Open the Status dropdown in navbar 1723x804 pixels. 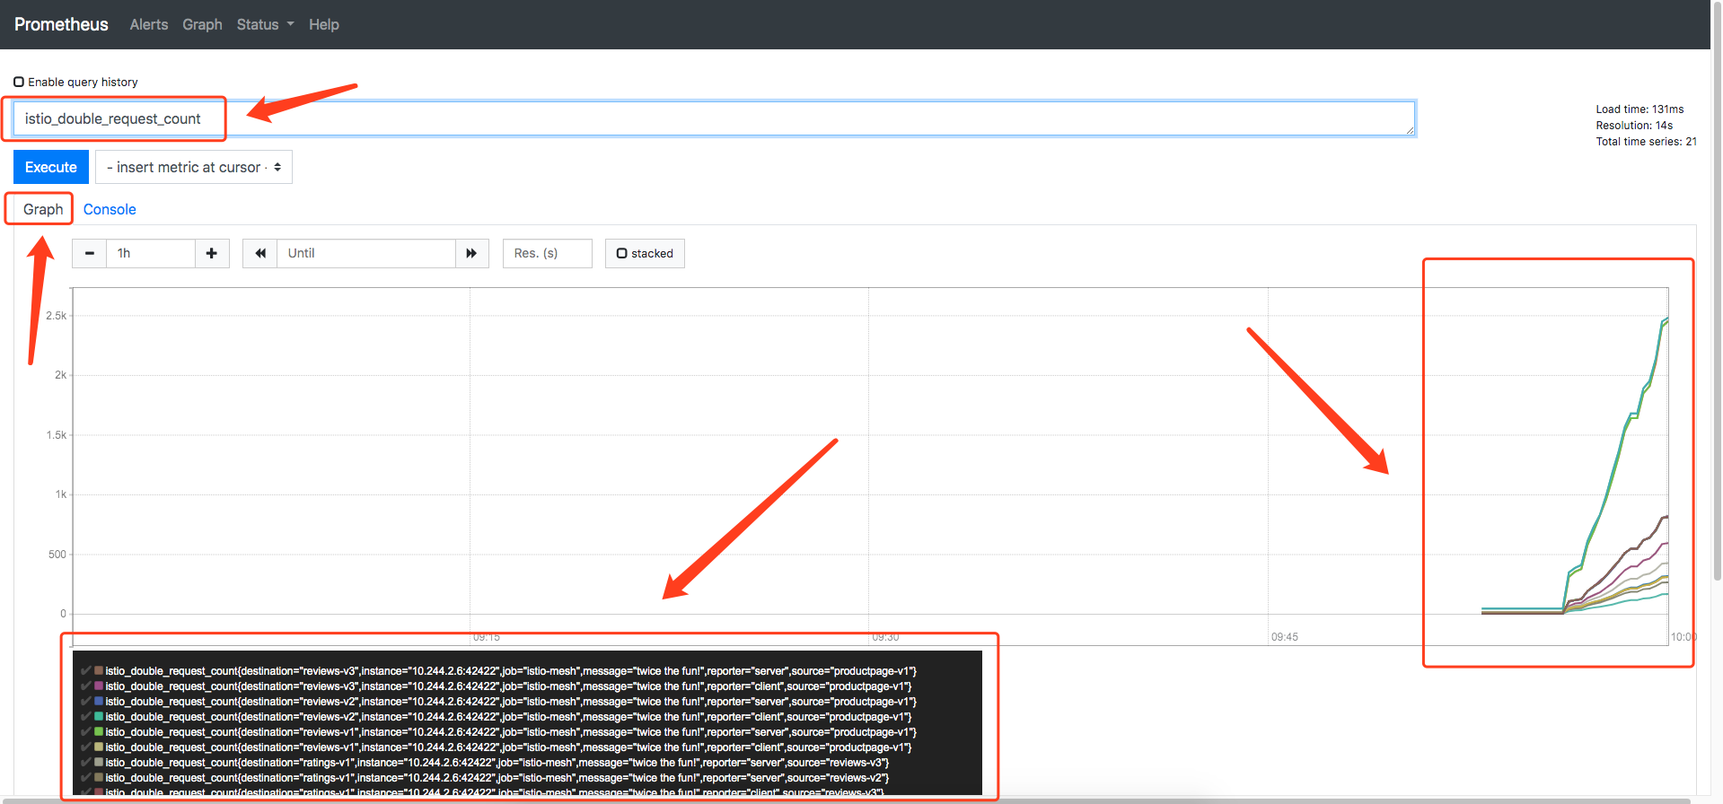point(265,24)
